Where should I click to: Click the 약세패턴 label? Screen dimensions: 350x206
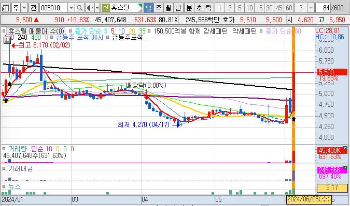click(244, 31)
